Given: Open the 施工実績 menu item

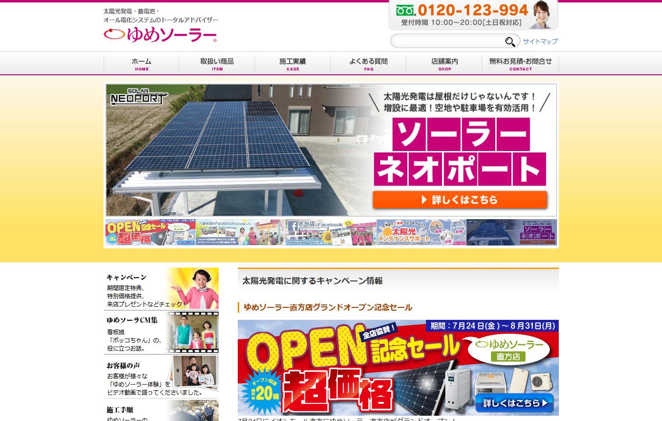Looking at the screenshot, I should (293, 64).
